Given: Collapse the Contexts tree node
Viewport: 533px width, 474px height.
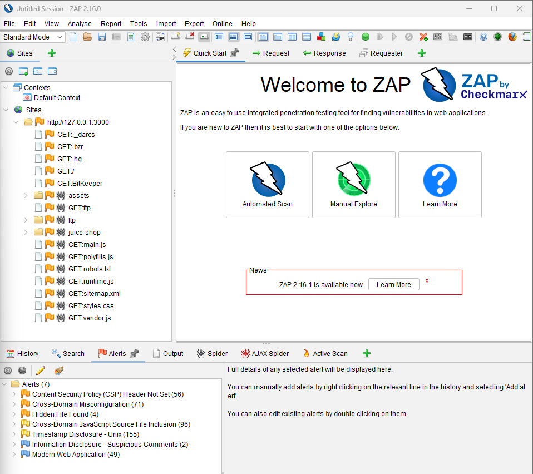Looking at the screenshot, I should click(6, 88).
